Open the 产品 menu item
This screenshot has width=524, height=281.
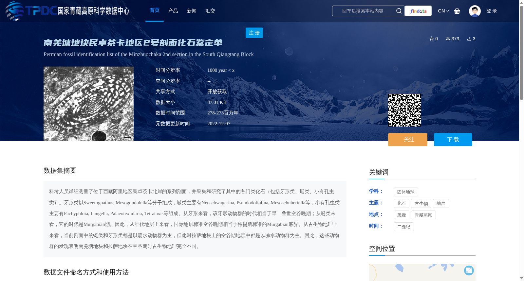click(173, 11)
